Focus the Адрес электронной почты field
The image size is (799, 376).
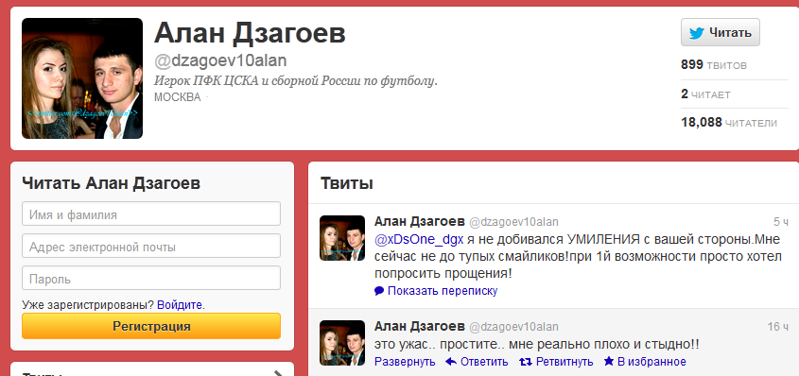[151, 247]
